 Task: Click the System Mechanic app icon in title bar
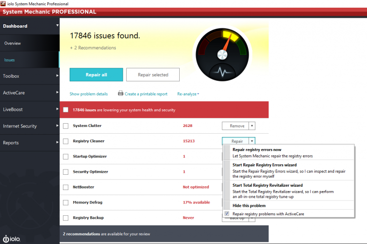point(3,3)
